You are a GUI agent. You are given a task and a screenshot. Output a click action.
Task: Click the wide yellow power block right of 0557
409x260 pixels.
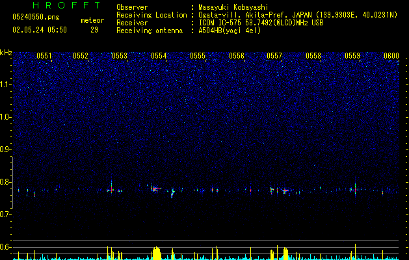click(285, 254)
